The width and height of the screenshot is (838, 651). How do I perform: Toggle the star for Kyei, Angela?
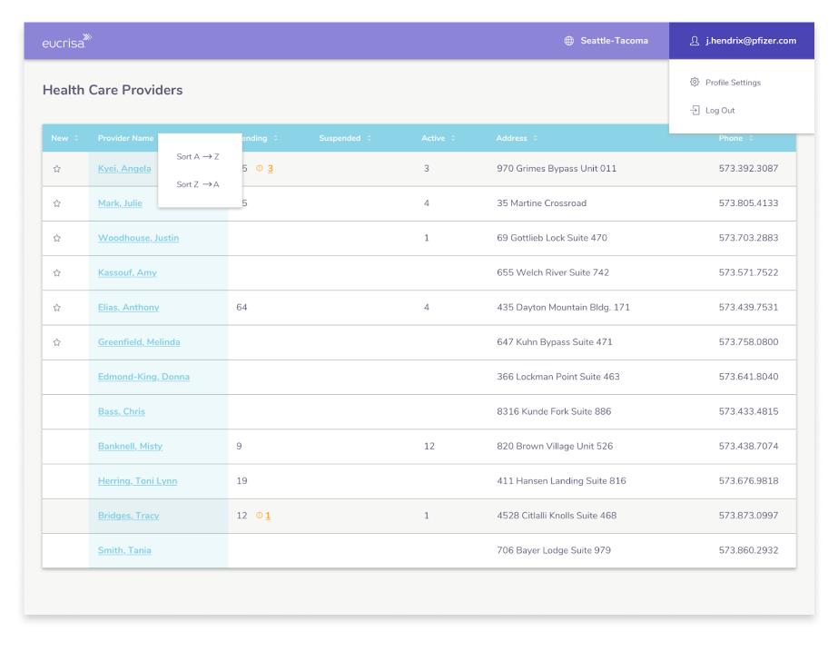pos(56,169)
